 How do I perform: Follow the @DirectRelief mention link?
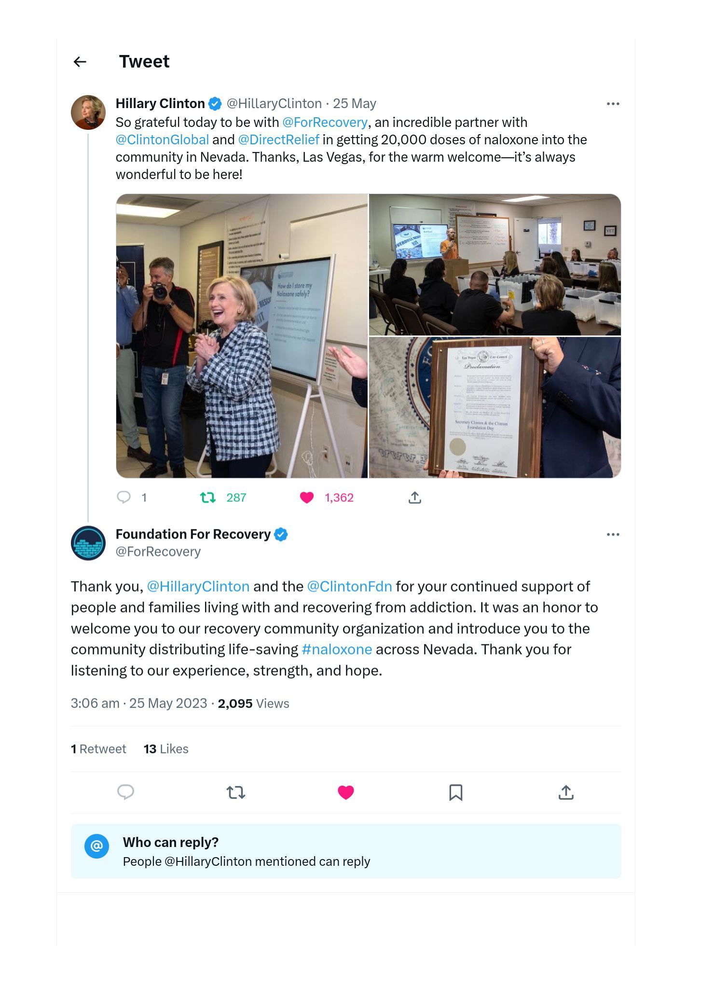click(x=279, y=139)
